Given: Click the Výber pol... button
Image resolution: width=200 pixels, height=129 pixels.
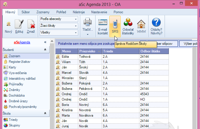Looking at the screenshot, I should 188,44.
